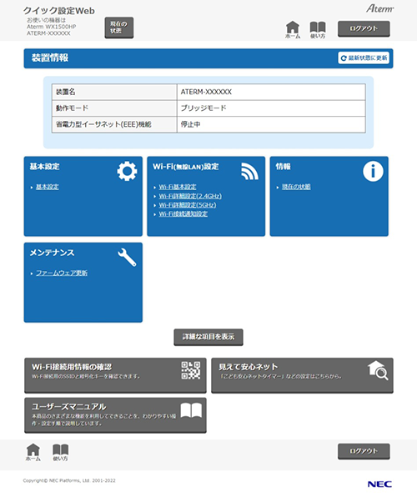Click the 装置名 label cell
417x497 pixels.
click(x=114, y=92)
